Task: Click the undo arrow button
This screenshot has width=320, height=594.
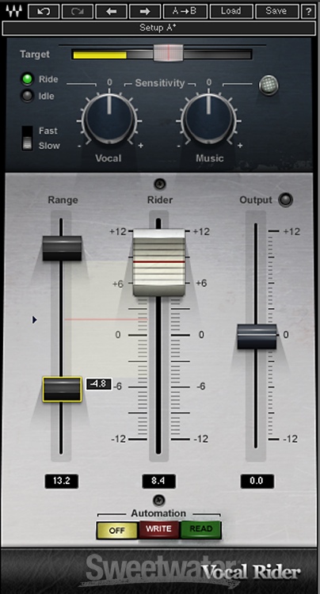Action: pyautogui.click(x=44, y=11)
